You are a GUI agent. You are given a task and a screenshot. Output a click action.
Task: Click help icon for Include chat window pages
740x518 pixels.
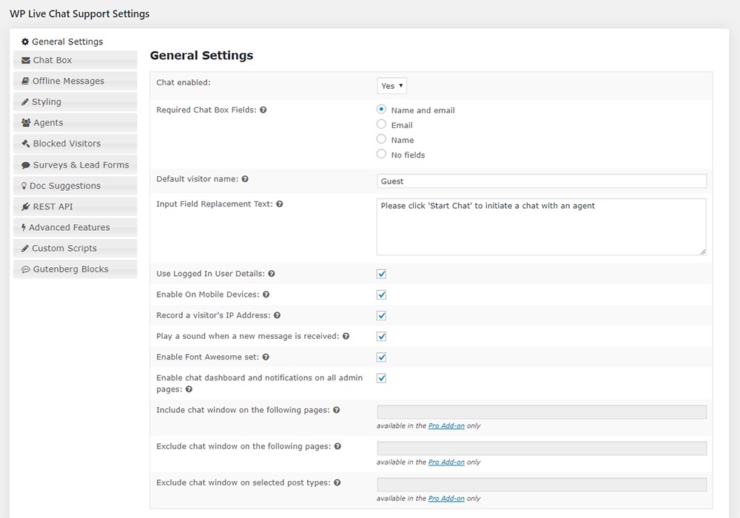(x=337, y=410)
